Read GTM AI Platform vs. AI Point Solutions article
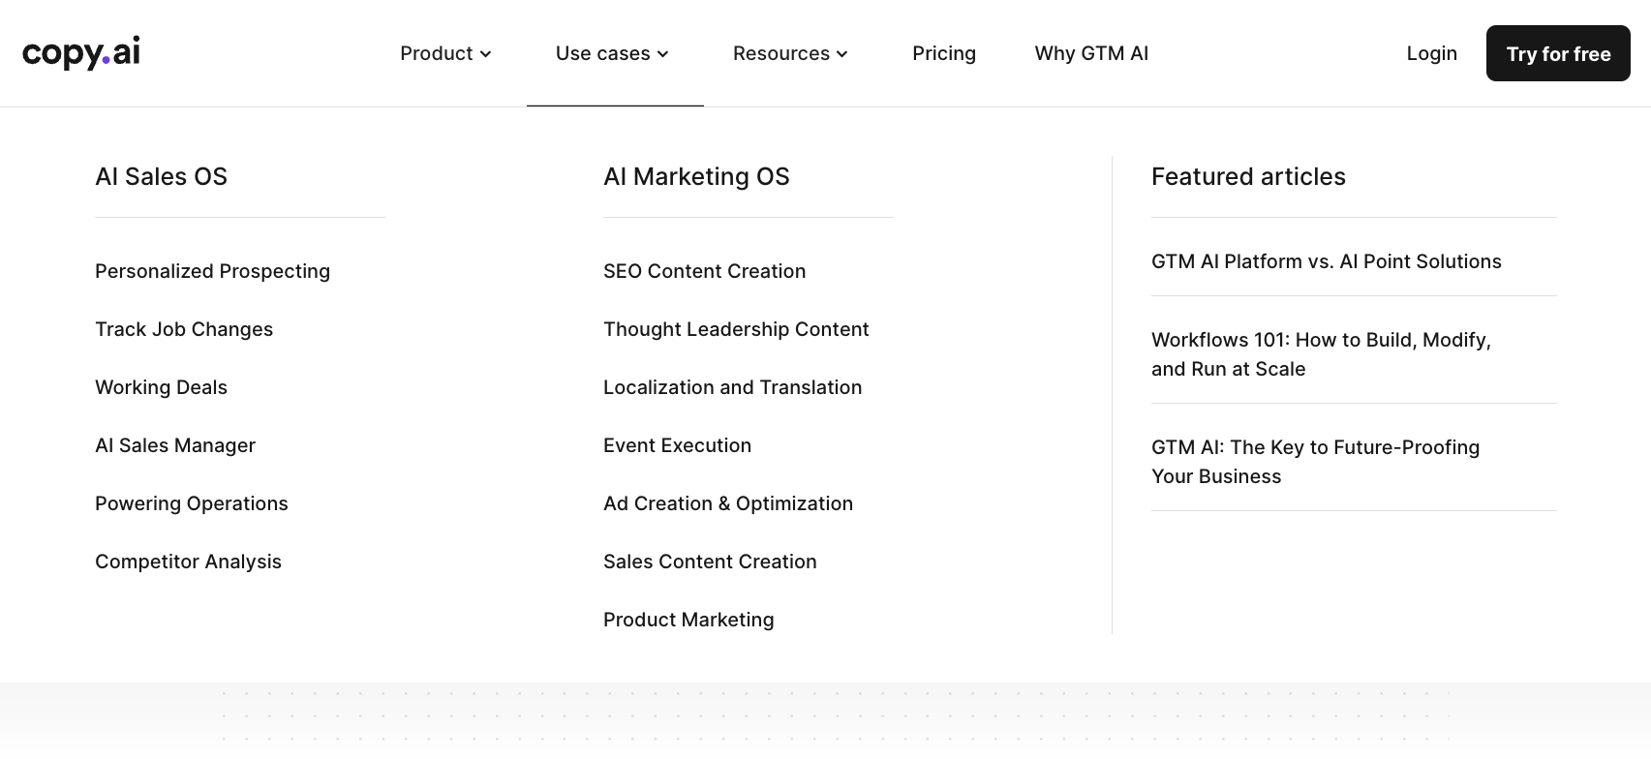This screenshot has width=1651, height=759. tap(1327, 261)
